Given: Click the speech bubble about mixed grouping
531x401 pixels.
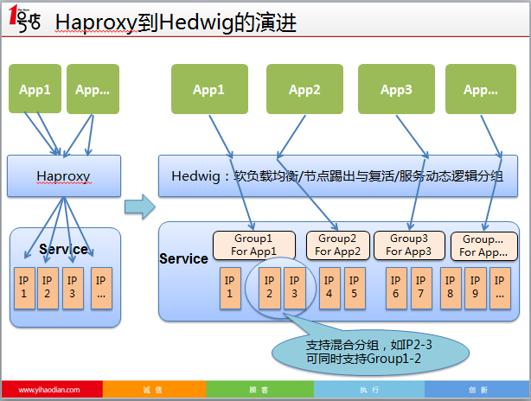Looking at the screenshot, I should point(370,352).
